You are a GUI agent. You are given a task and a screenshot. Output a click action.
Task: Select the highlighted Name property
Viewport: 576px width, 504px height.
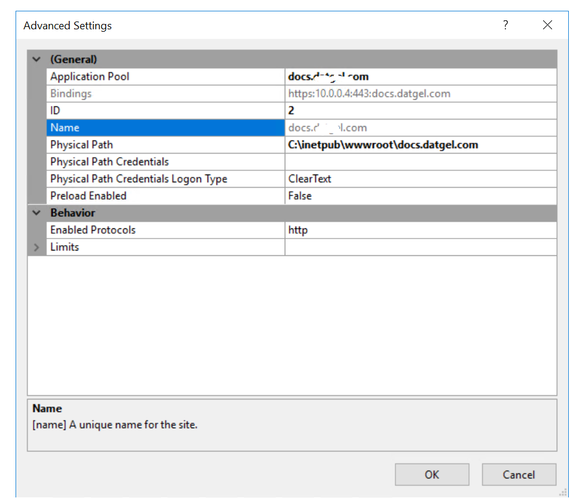[165, 128]
